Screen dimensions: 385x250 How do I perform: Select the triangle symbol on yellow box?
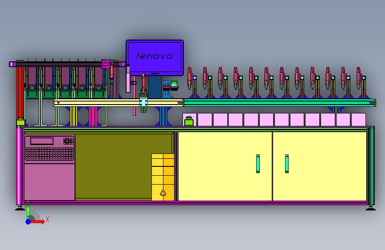point(163,193)
